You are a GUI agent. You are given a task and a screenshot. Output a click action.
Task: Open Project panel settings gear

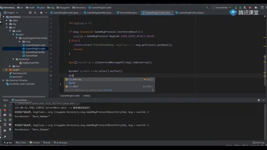pos(41,12)
